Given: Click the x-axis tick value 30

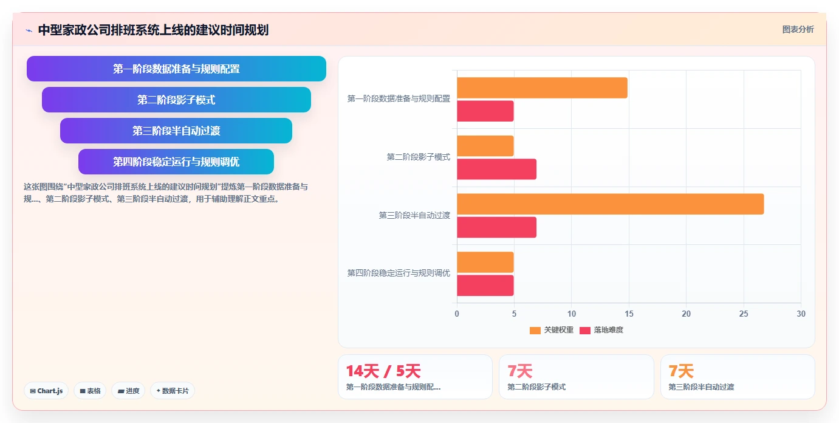Looking at the screenshot, I should 801,314.
